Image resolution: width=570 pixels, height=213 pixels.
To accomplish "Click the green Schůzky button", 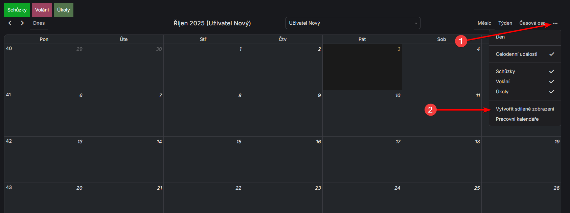I will click(17, 10).
